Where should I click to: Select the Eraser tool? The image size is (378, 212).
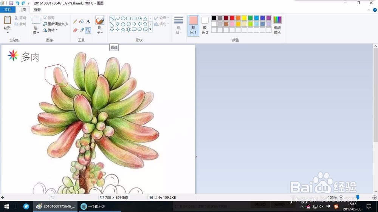pyautogui.click(x=75, y=30)
